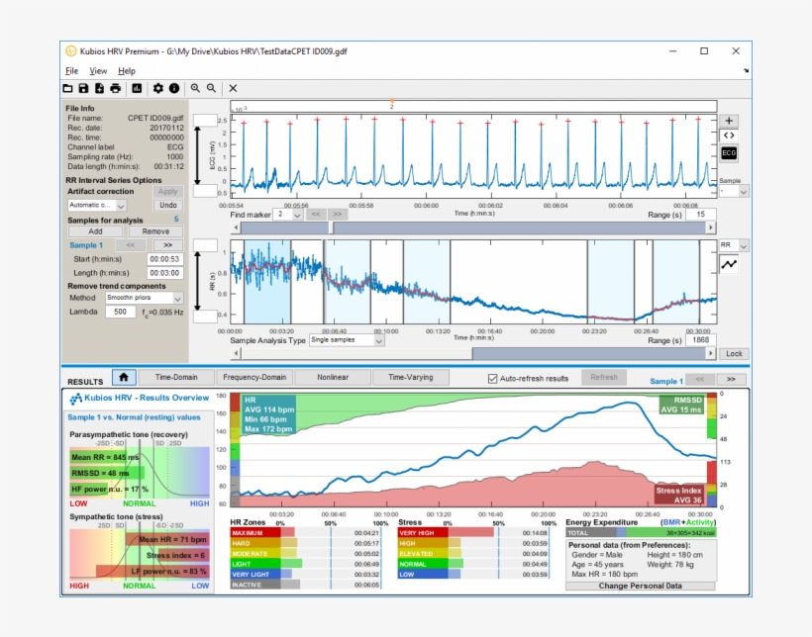Click the save floppy disk icon

click(84, 88)
